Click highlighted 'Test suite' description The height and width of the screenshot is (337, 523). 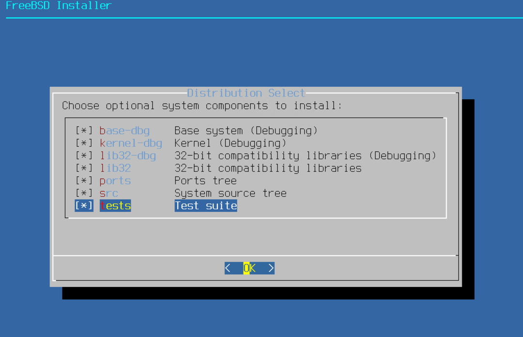(x=206, y=206)
